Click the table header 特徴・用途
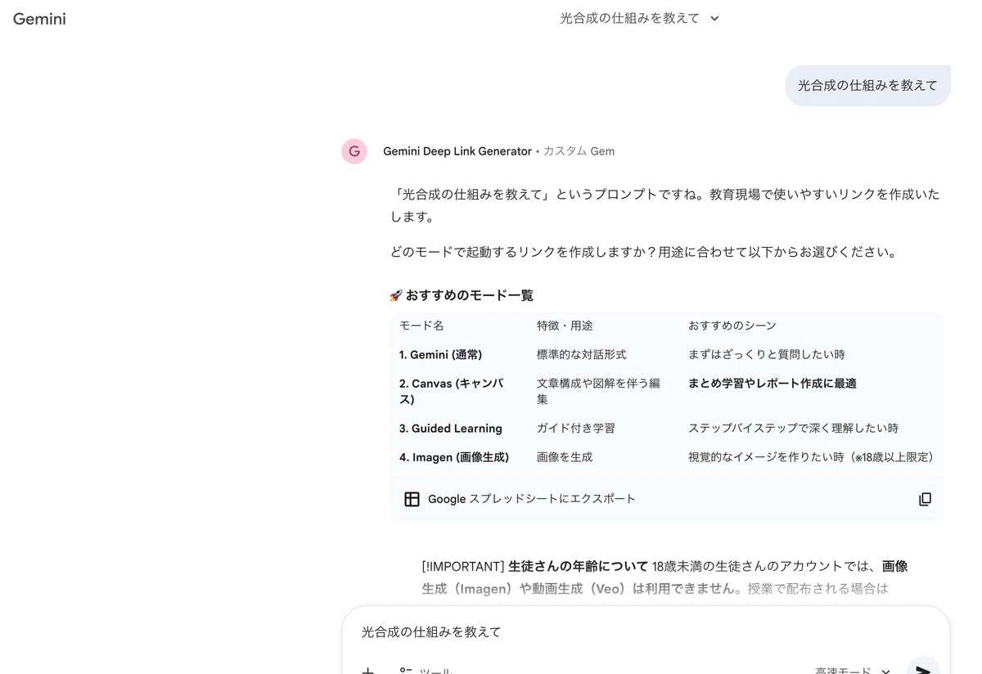The image size is (982, 674). point(565,326)
